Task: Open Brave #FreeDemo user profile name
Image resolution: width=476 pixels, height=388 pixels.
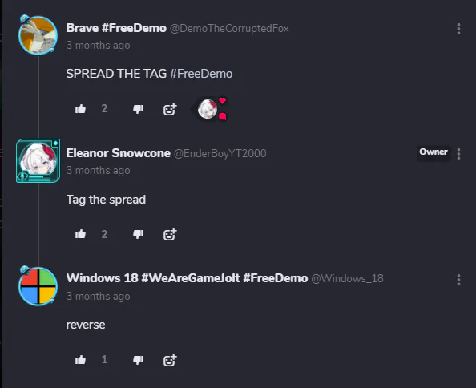Action: point(116,28)
